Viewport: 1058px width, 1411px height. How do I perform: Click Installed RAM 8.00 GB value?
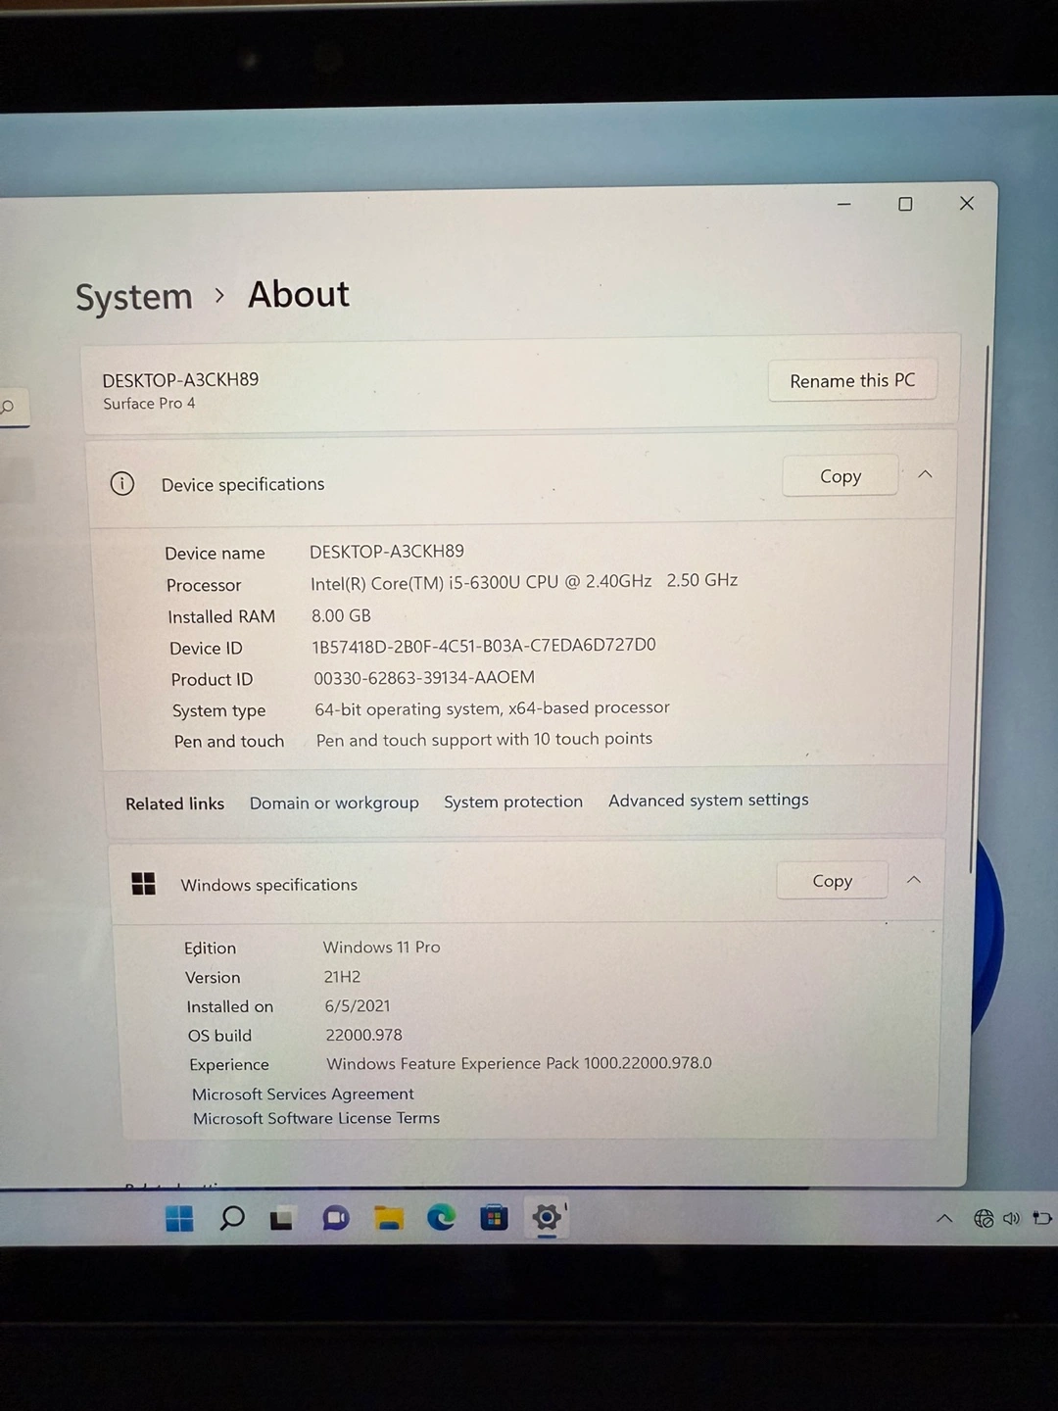click(341, 615)
